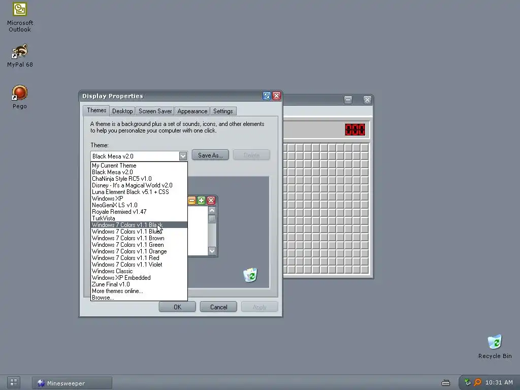This screenshot has height=390, width=520.
Task: Select Windows 7 Colors v1.1 Orange
Action: point(139,251)
